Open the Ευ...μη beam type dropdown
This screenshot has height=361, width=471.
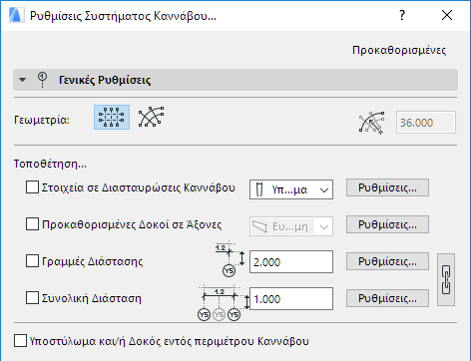[x=291, y=226]
